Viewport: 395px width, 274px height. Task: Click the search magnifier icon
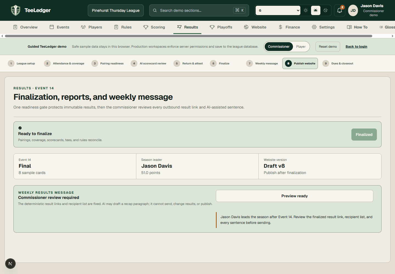point(155,10)
